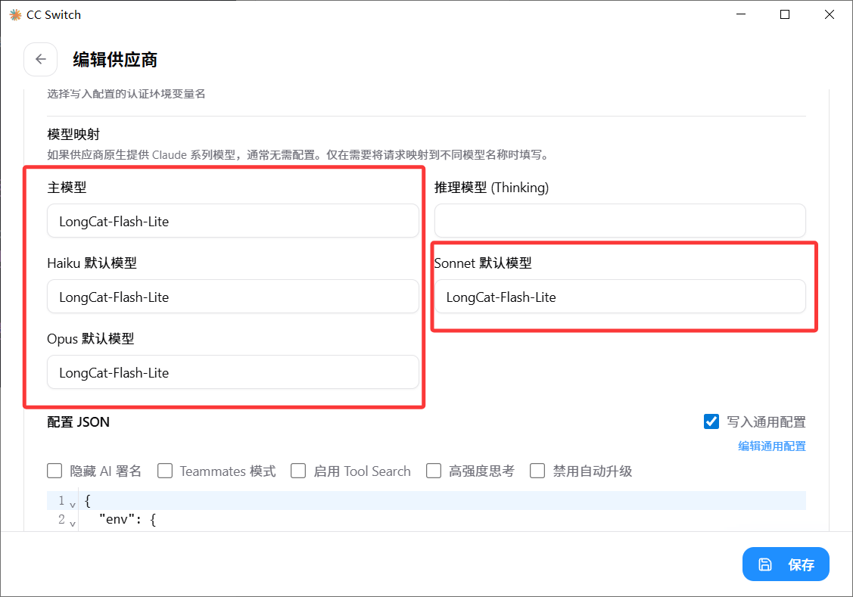Click the Sonnet 默认模型 input field
The image size is (853, 597).
(x=620, y=297)
